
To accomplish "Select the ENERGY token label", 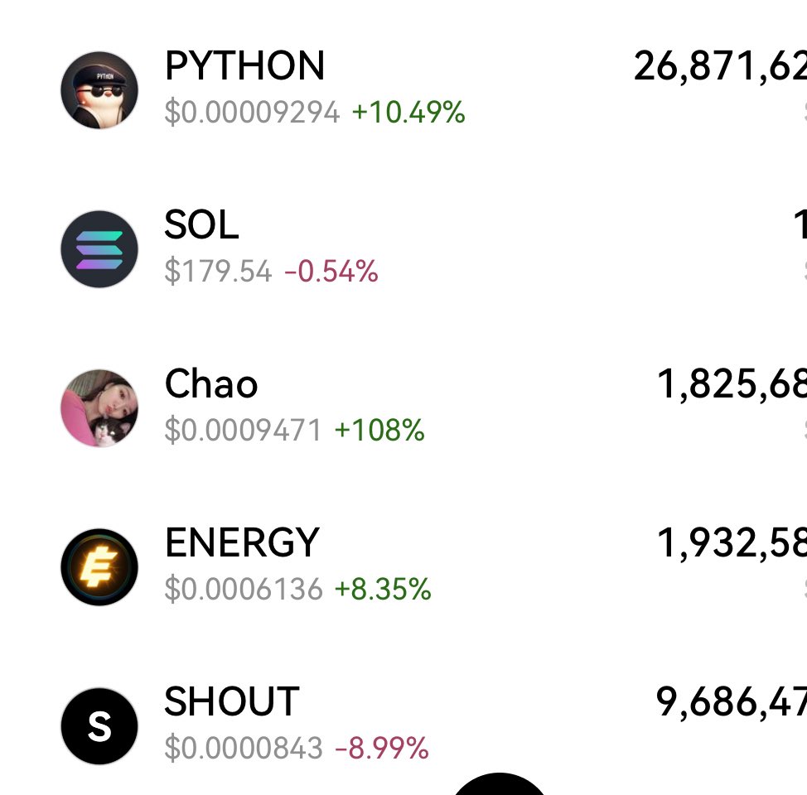I will click(243, 543).
